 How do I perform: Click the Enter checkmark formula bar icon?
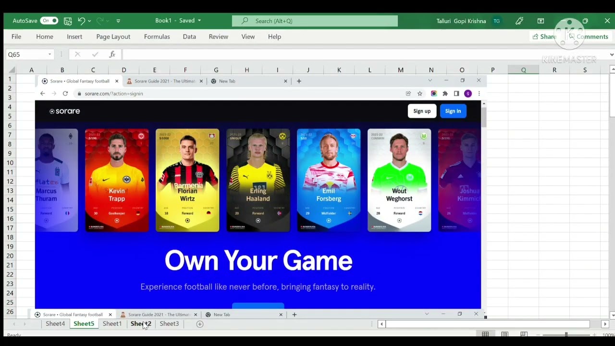[95, 54]
